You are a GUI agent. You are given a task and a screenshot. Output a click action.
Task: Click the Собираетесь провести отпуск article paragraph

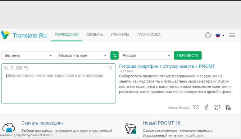176,84
